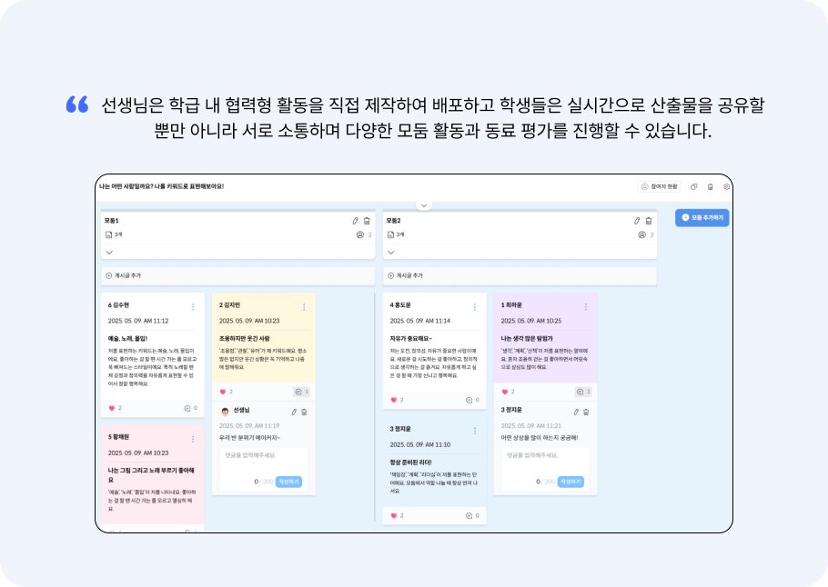Click 작성하기 under 김지민's post
Viewport: 828px width, 587px height.
288,482
